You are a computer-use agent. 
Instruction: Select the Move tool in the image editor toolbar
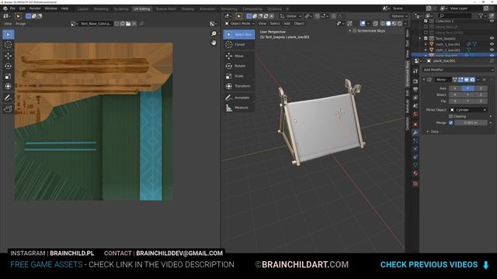(8, 56)
